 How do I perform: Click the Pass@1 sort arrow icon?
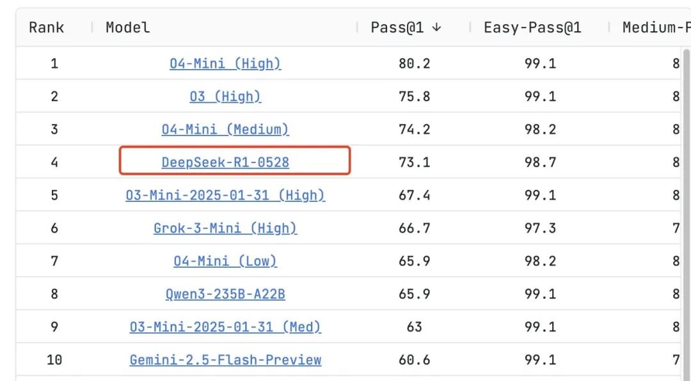(x=436, y=27)
